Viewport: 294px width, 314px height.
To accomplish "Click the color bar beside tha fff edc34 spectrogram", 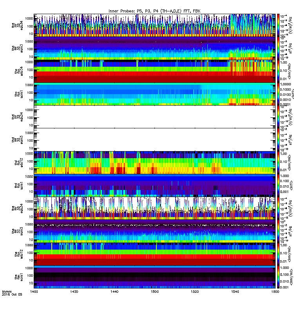I will (278, 25).
